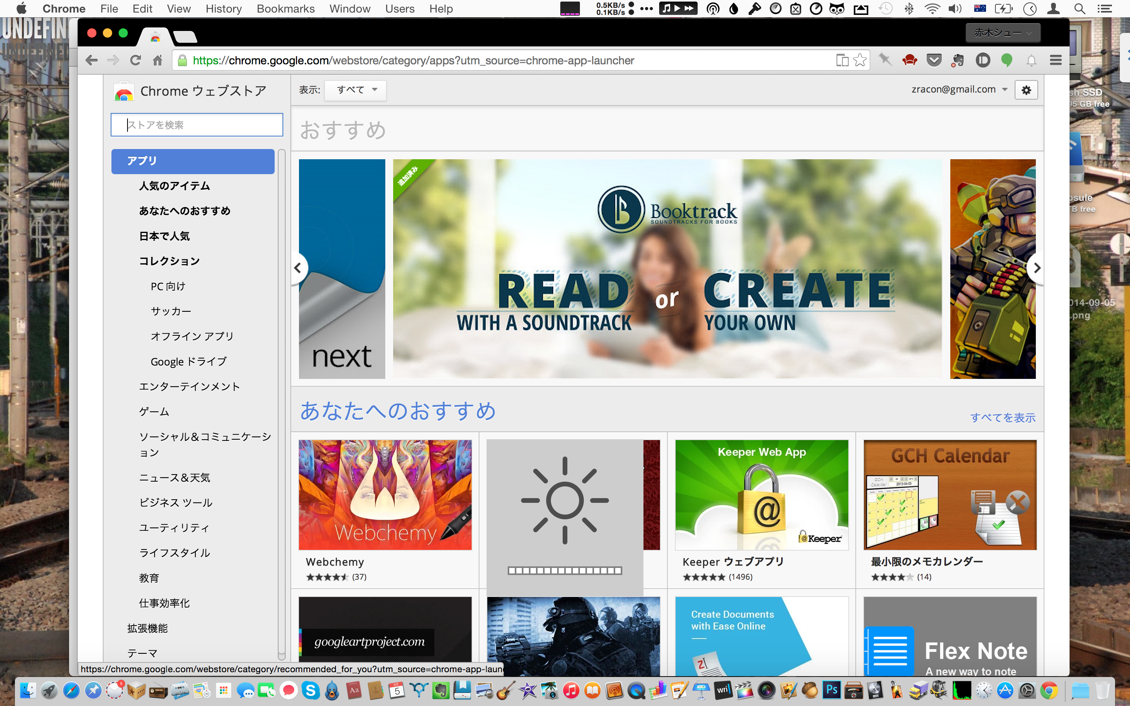The width and height of the screenshot is (1130, 706).
Task: Click the blank new tab button
Action: [185, 36]
